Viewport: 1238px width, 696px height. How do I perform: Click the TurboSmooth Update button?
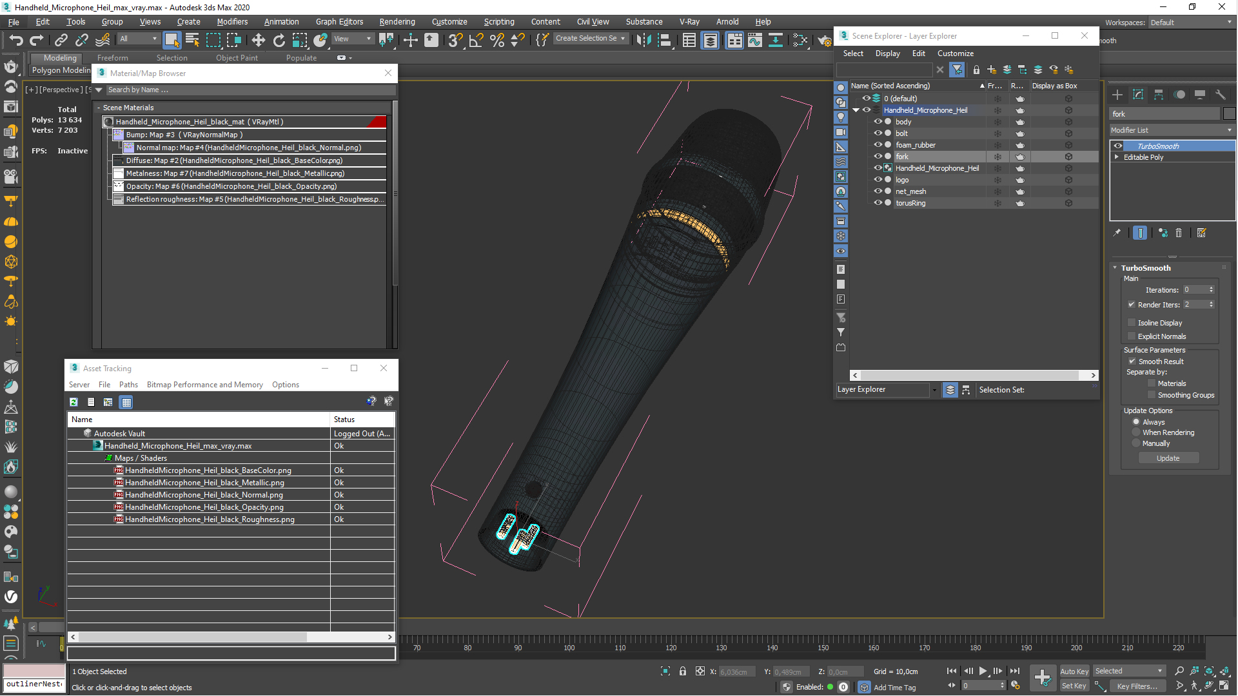(1168, 458)
